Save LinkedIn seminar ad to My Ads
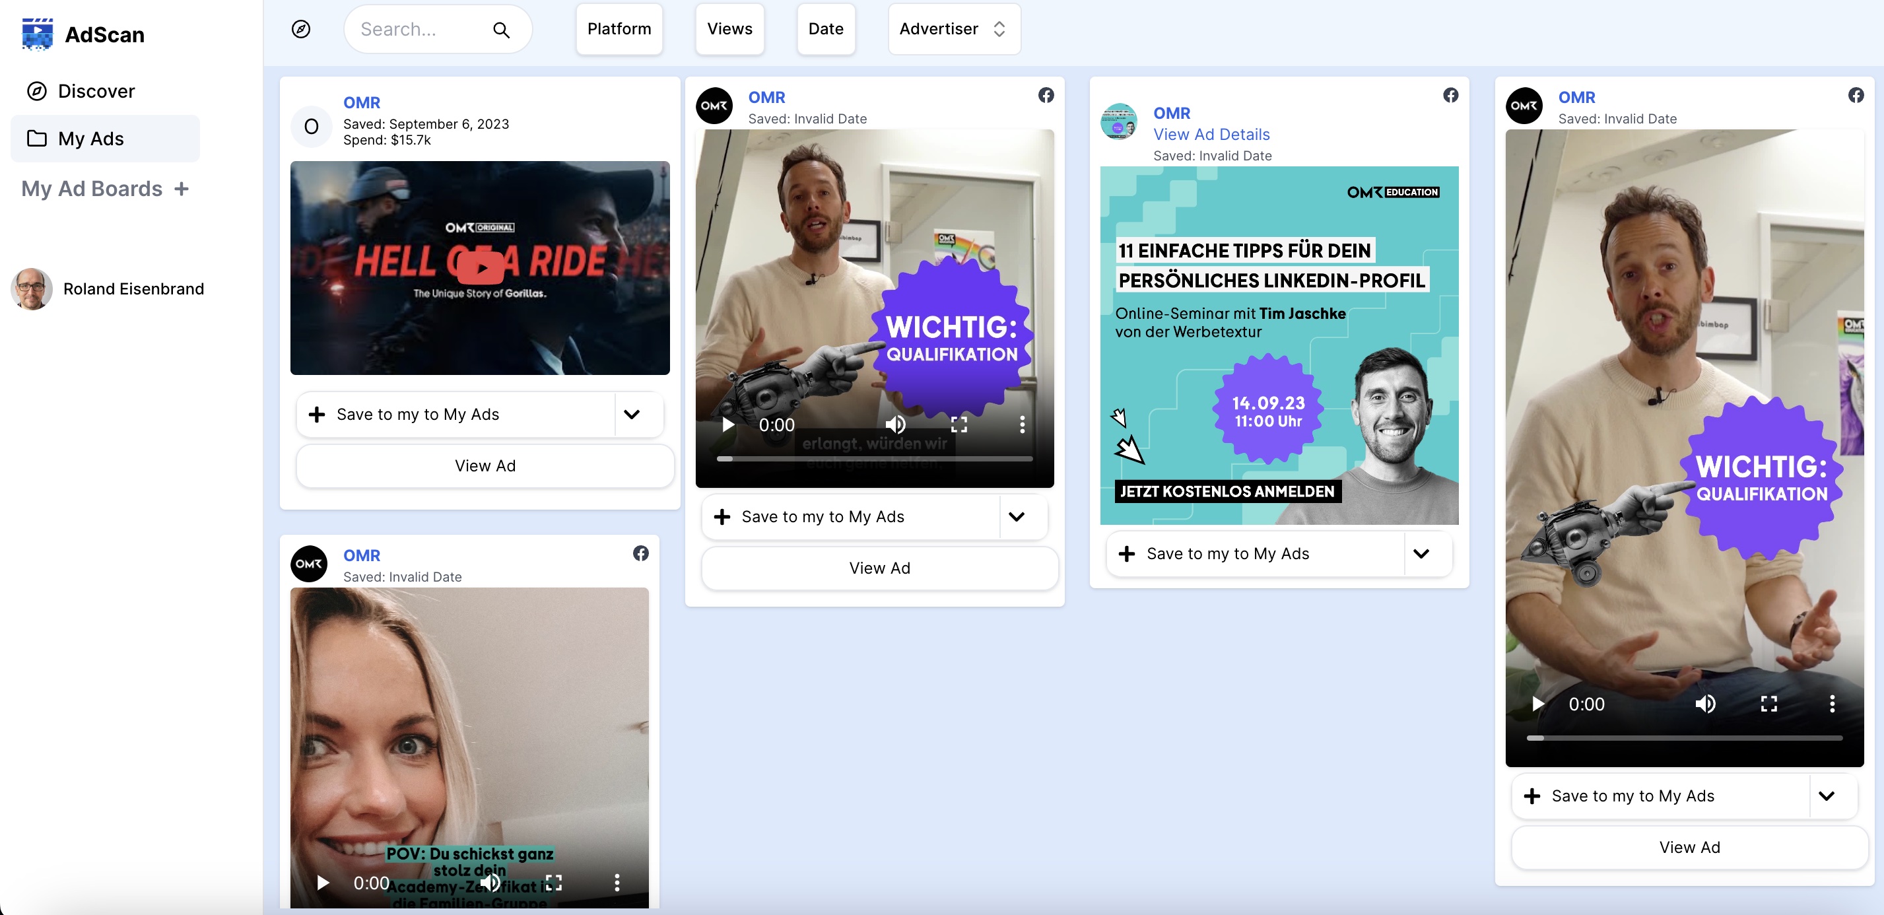 tap(1255, 555)
